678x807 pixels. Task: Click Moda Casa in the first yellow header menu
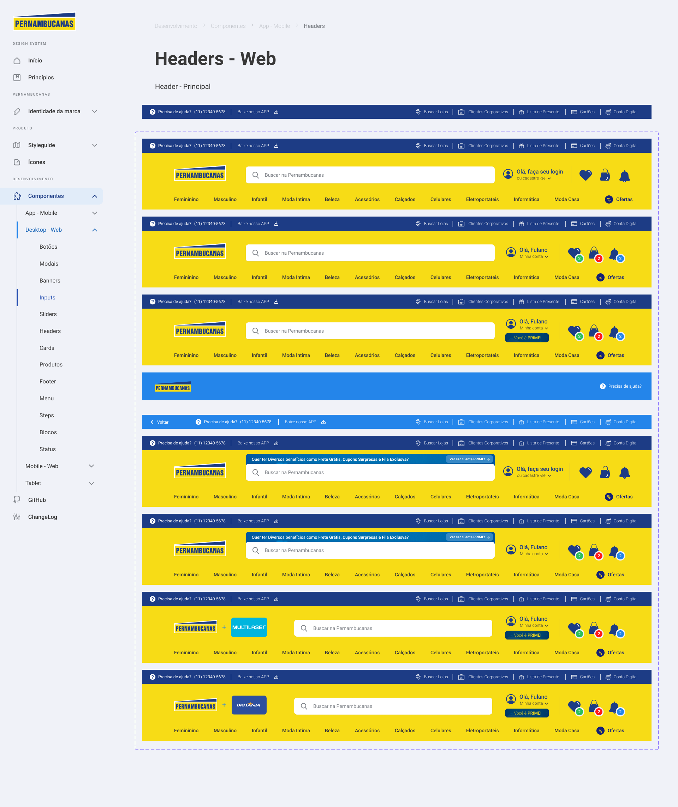point(566,199)
